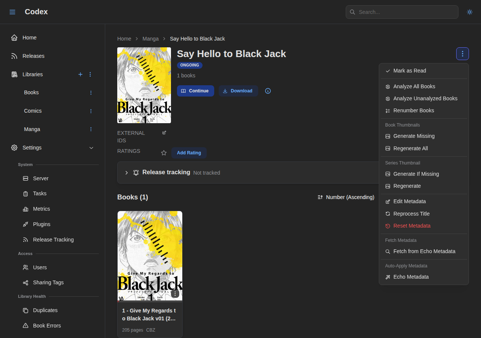Click Add Rating button
The height and width of the screenshot is (338, 481).
click(x=189, y=153)
